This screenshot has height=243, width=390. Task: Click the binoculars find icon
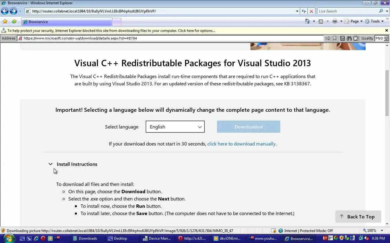pos(349,38)
